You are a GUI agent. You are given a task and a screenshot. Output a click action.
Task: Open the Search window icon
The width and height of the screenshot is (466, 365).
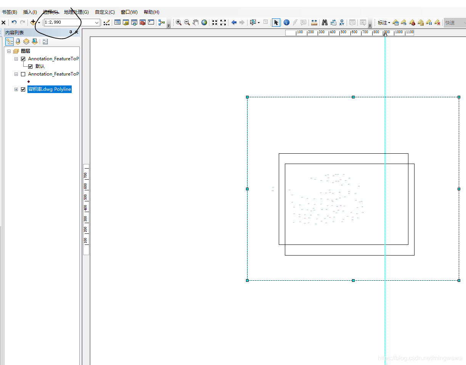[134, 23]
